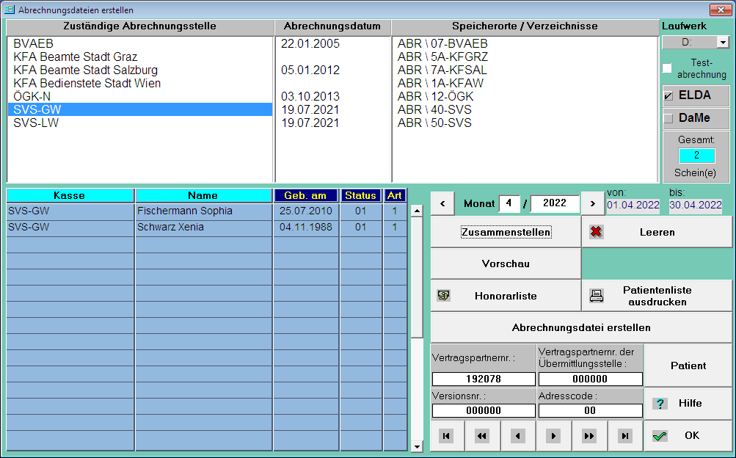Click directory ABR \ 5A-KFGRZ

(x=442, y=57)
